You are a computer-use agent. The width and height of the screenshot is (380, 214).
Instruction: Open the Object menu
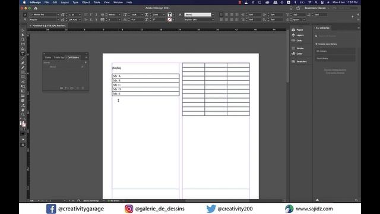click(85, 2)
